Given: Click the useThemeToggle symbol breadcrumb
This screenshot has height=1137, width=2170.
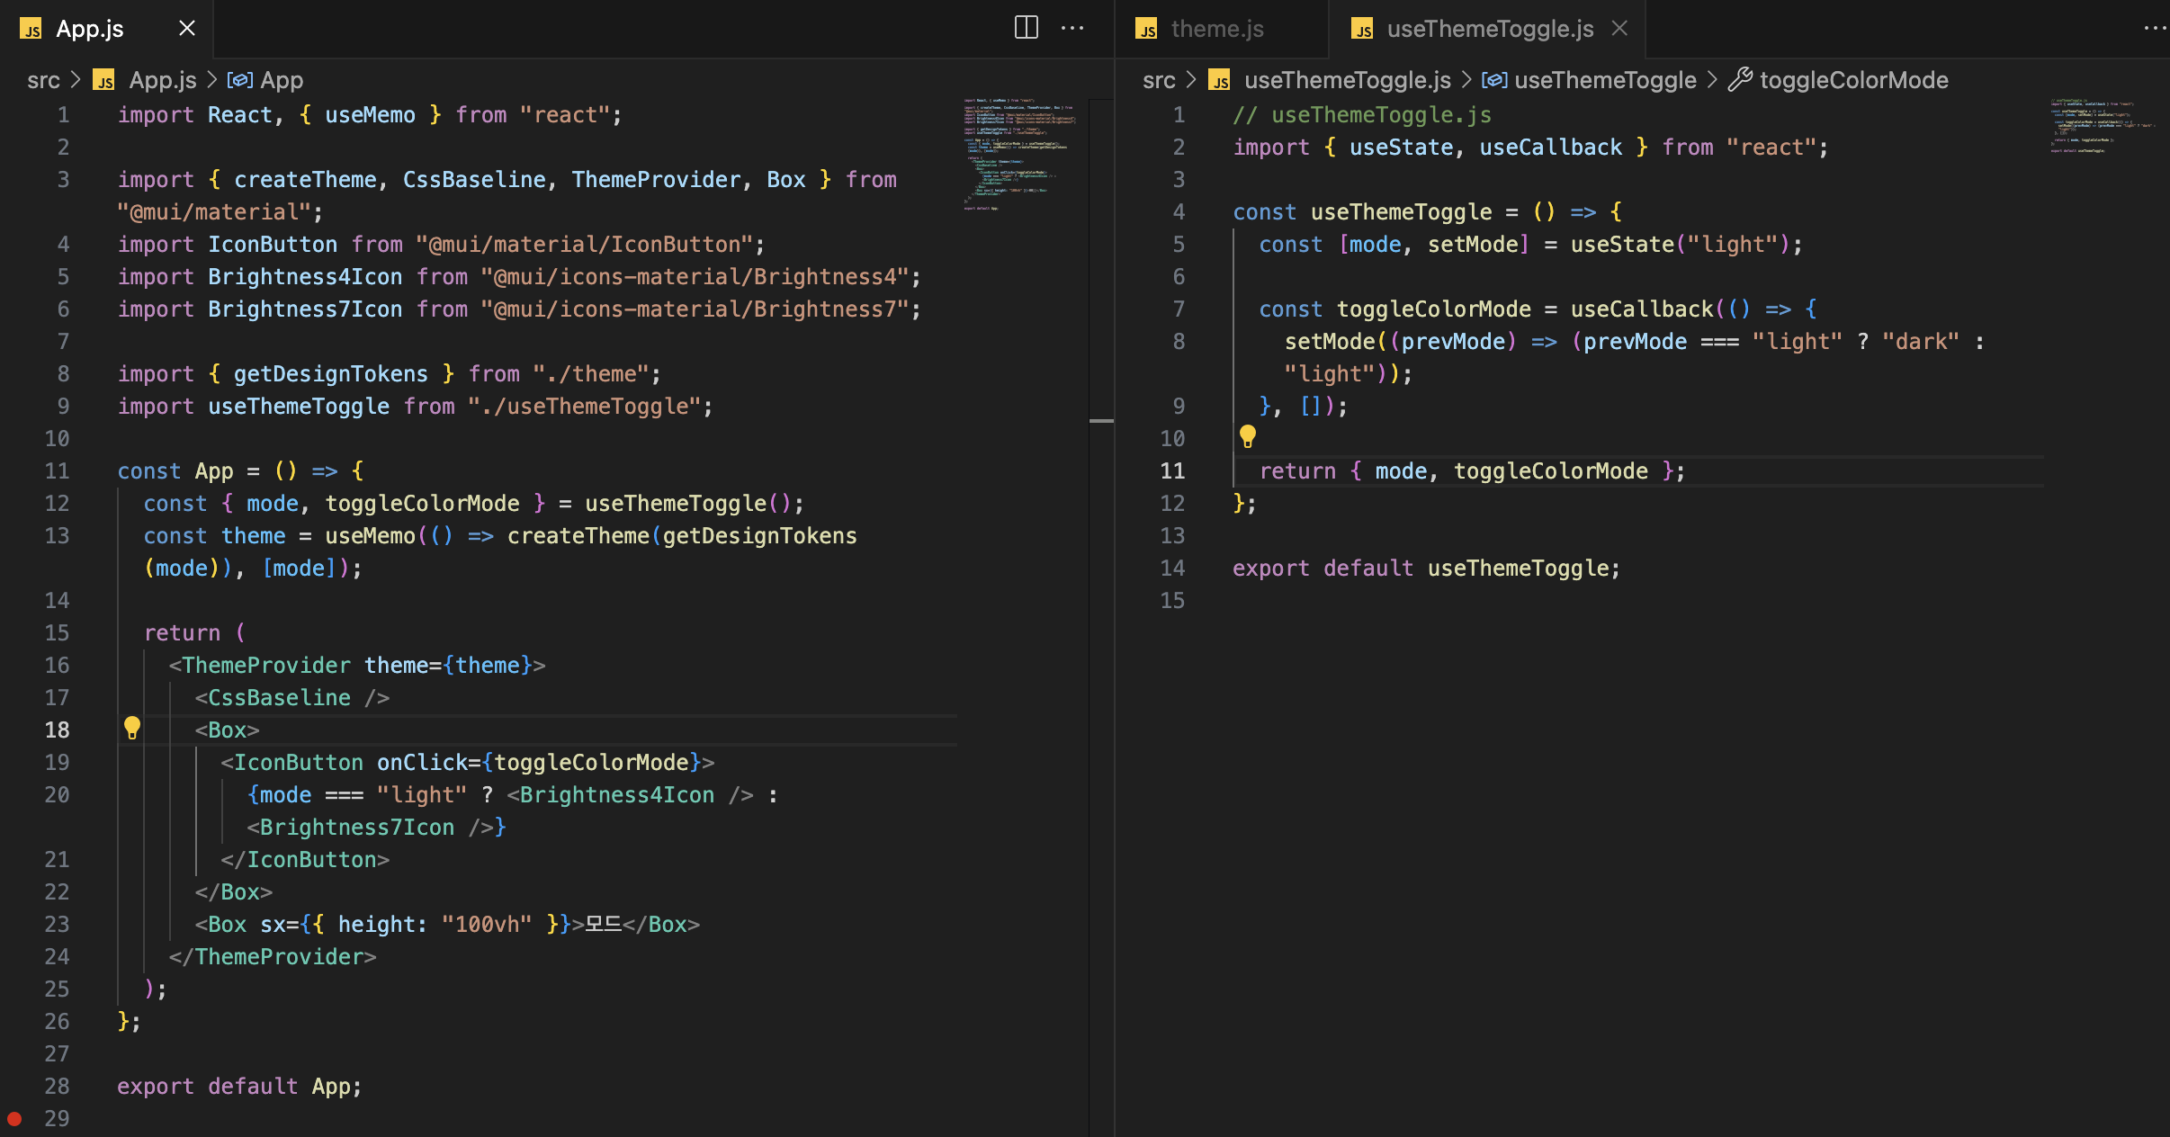Looking at the screenshot, I should [1604, 80].
